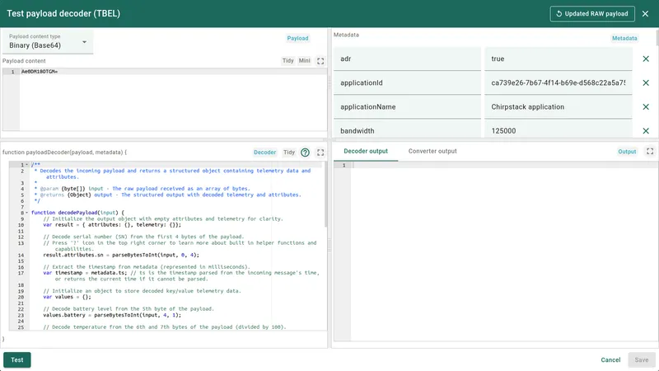
Task: Remove the adr metadata row
Action: tap(646, 59)
